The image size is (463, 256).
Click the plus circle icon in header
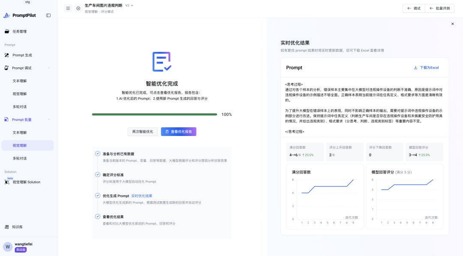point(78,8)
